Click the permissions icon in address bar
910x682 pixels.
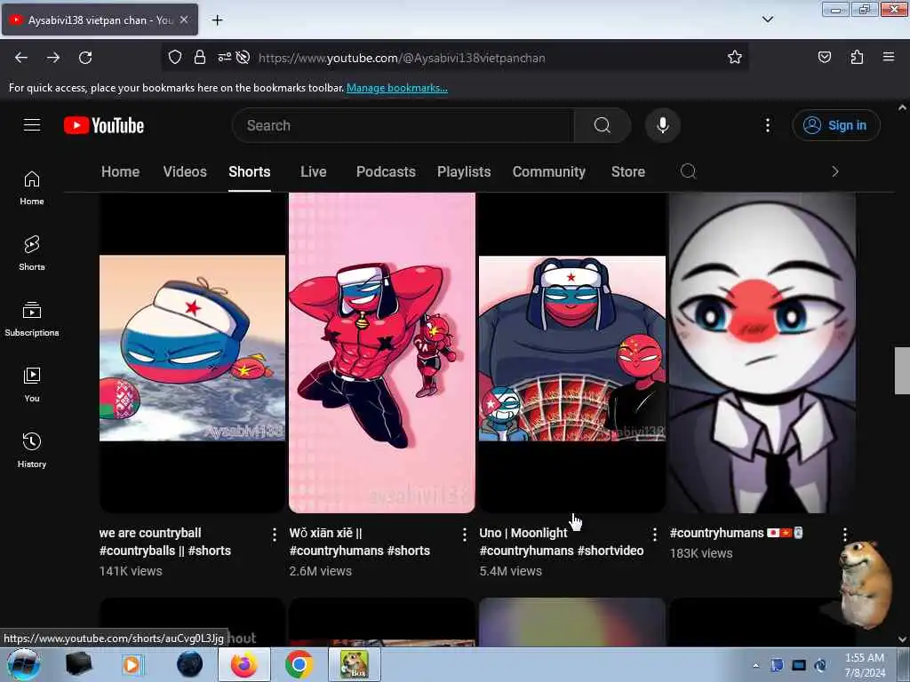tap(224, 58)
